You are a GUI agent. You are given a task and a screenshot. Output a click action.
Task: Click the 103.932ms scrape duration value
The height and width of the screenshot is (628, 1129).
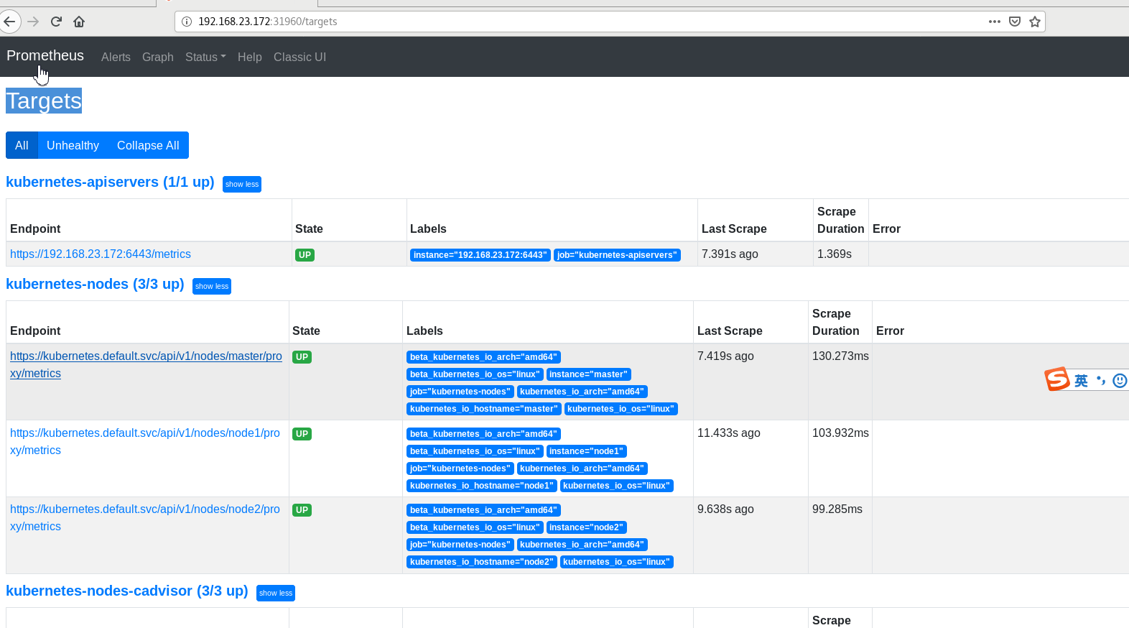click(840, 433)
